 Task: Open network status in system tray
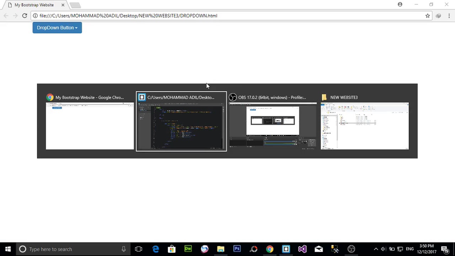point(400,249)
